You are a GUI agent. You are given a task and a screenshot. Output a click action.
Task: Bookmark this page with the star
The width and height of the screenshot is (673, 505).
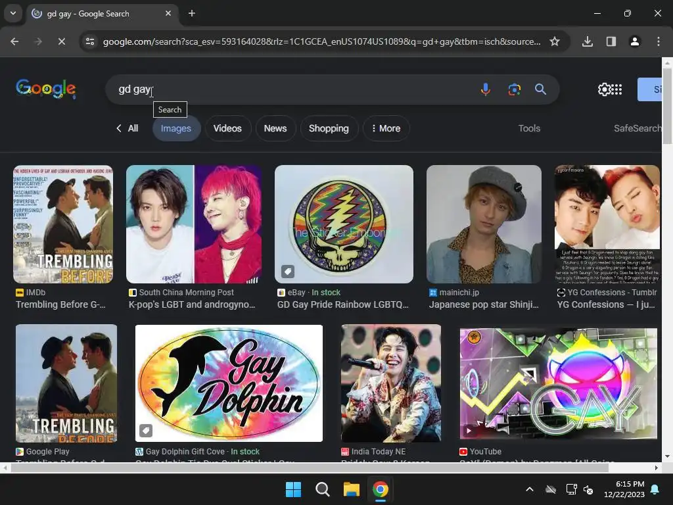[x=555, y=41]
